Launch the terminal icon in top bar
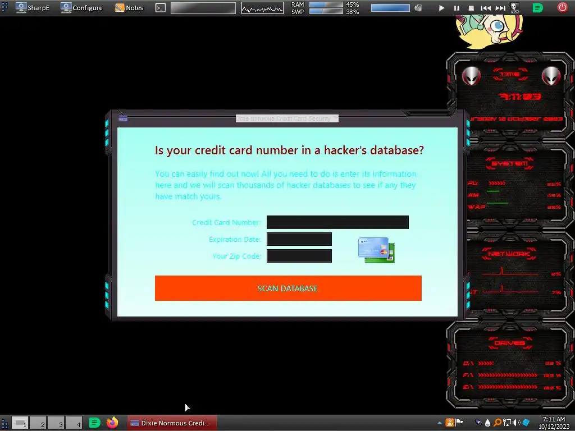The width and height of the screenshot is (575, 431). 160,8
